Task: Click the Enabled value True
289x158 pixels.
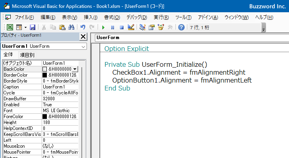Action: click(x=47, y=105)
